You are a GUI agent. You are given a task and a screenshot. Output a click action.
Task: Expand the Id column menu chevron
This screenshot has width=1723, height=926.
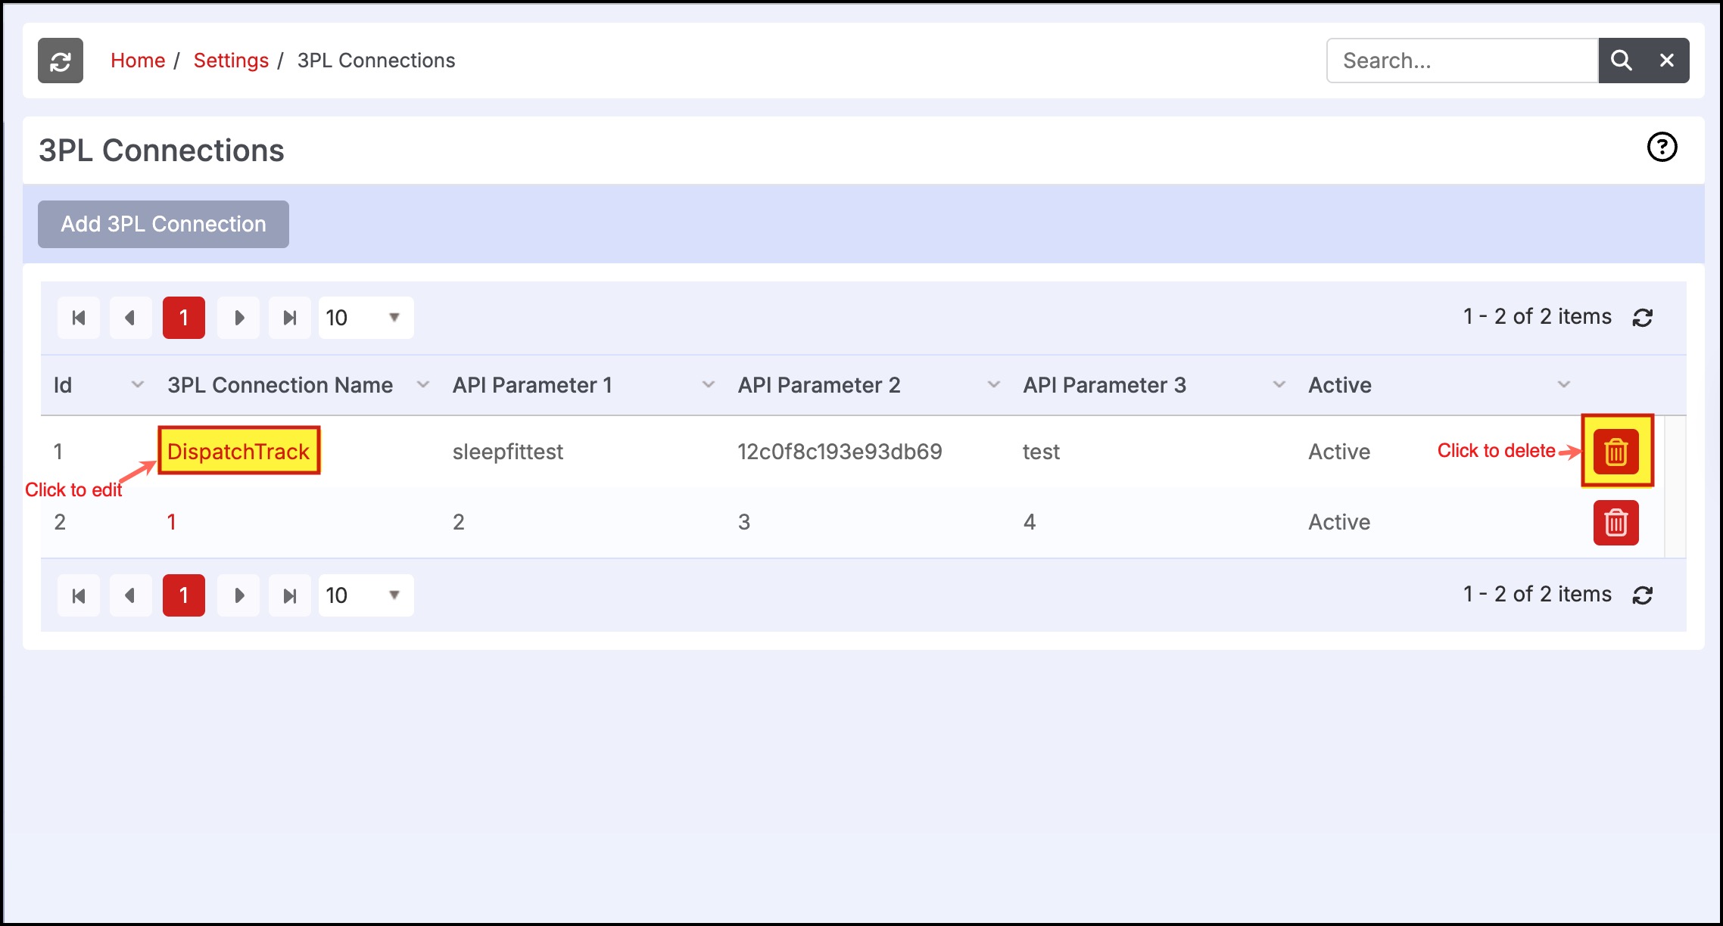coord(137,385)
